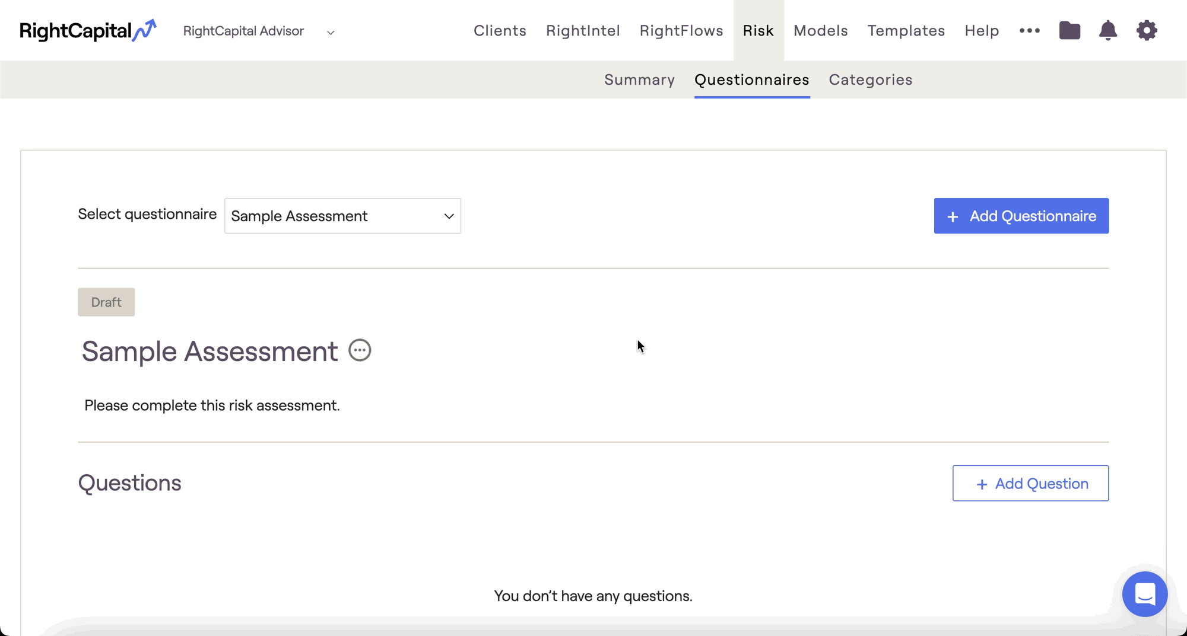Click the Questions heading
Viewport: 1187px width, 636px height.
129,483
